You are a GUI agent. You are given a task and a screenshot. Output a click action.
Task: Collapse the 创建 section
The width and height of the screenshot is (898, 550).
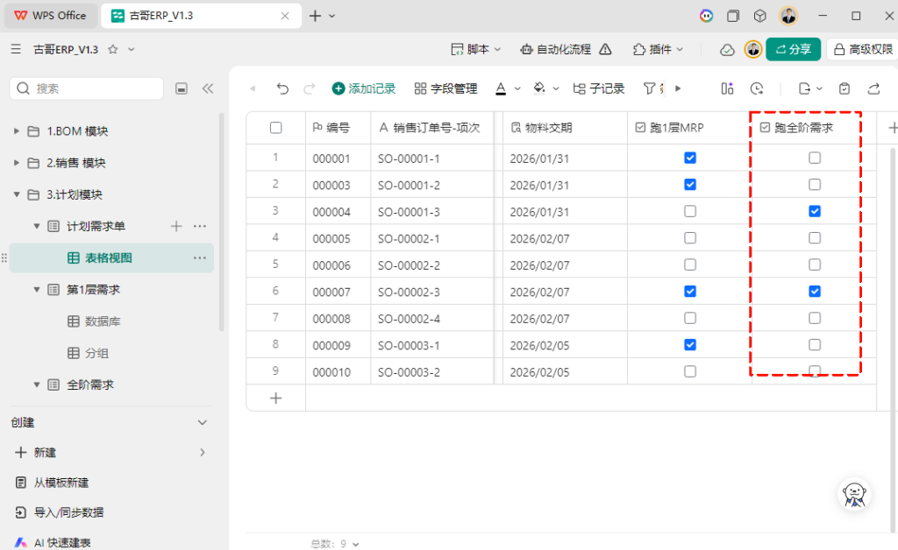point(203,422)
